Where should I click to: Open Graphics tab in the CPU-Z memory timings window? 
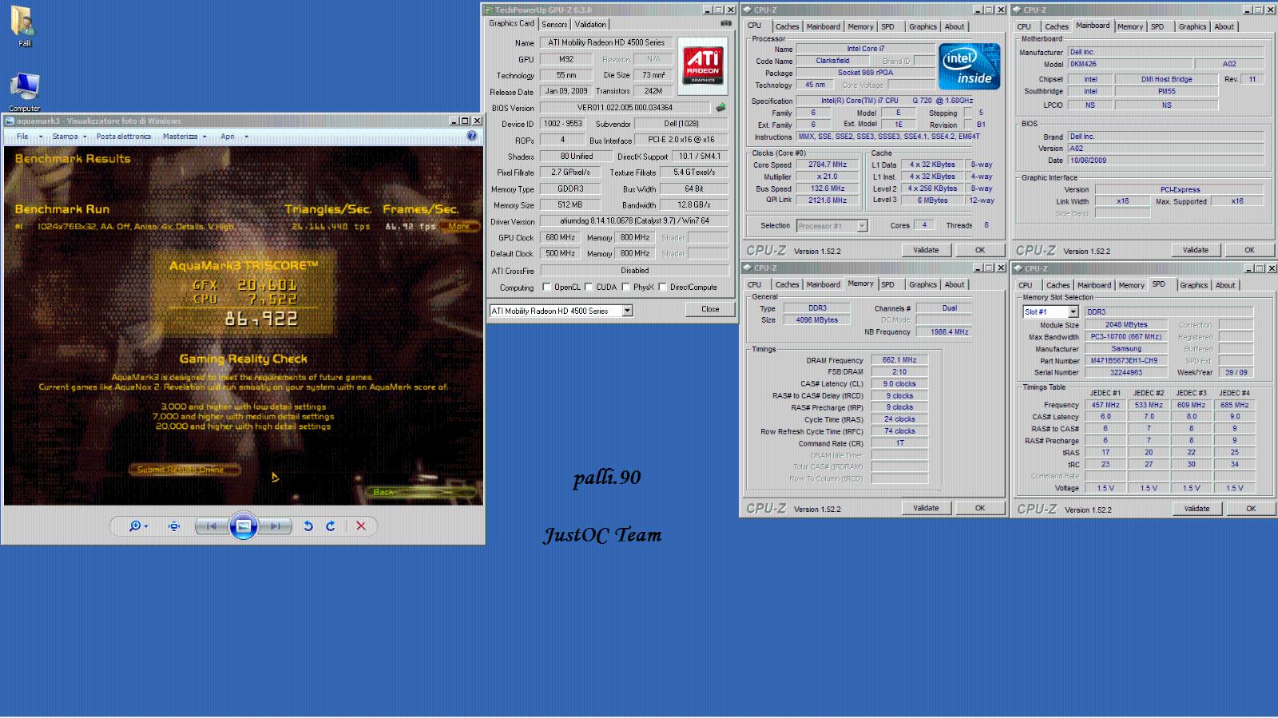click(x=923, y=284)
